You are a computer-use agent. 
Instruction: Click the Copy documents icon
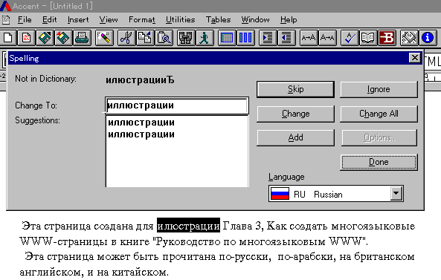tap(145, 38)
